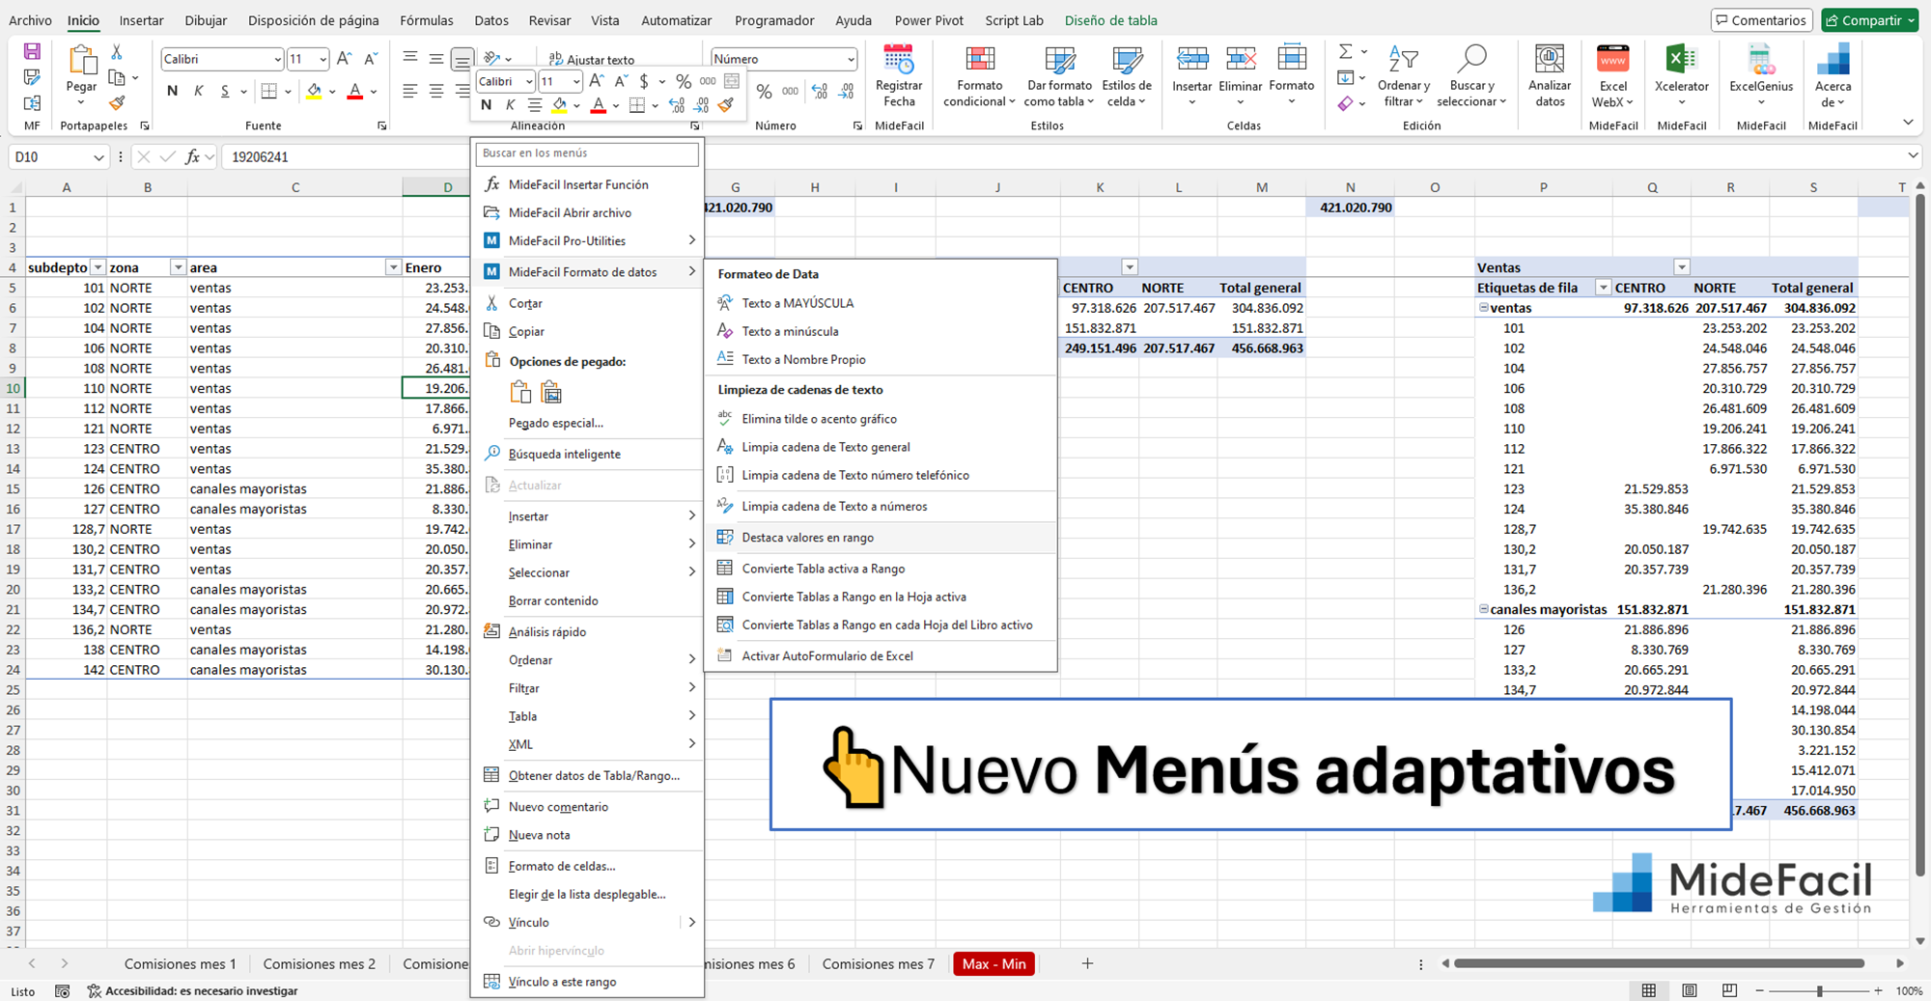Adjust the zoom slider handle
The height and width of the screenshot is (1001, 1931).
point(1819,991)
